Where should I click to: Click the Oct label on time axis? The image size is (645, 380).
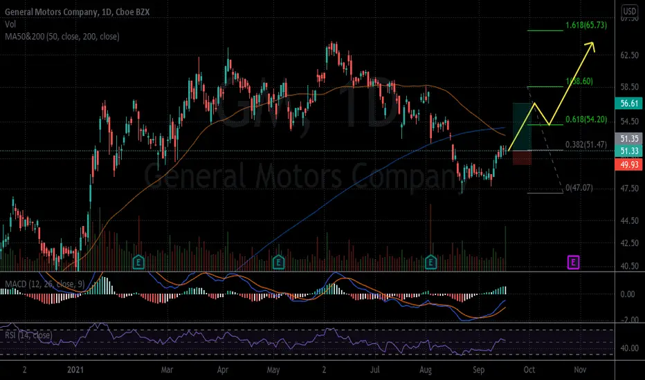pos(529,370)
